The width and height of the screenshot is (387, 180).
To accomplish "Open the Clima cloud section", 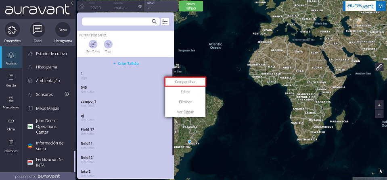I will pyautogui.click(x=11, y=124).
